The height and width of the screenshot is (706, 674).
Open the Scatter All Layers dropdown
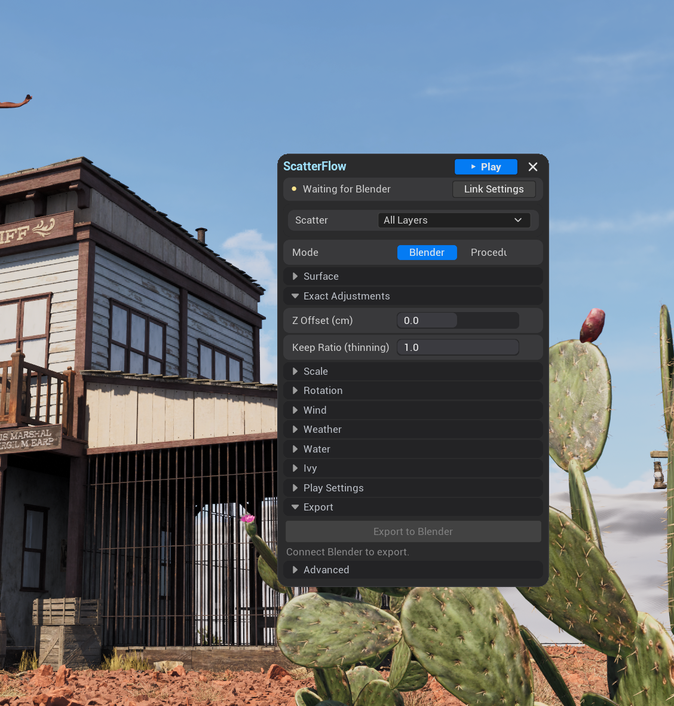[454, 220]
